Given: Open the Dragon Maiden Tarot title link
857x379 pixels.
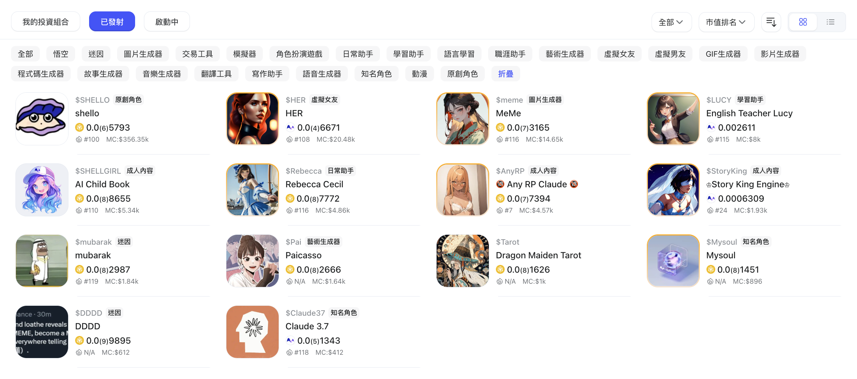Looking at the screenshot, I should point(538,255).
